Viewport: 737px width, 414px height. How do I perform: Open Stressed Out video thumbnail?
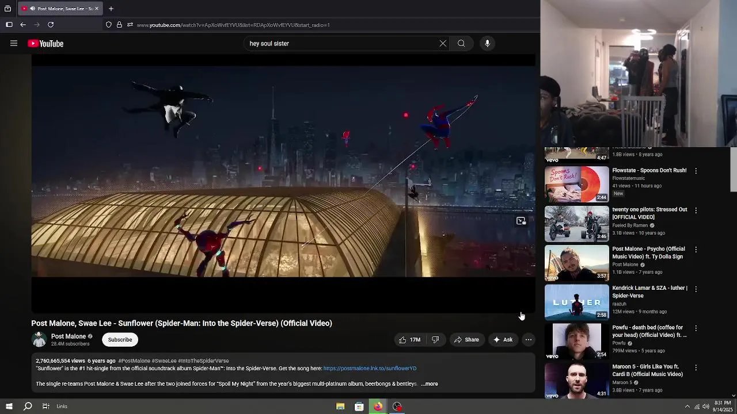coord(576,224)
